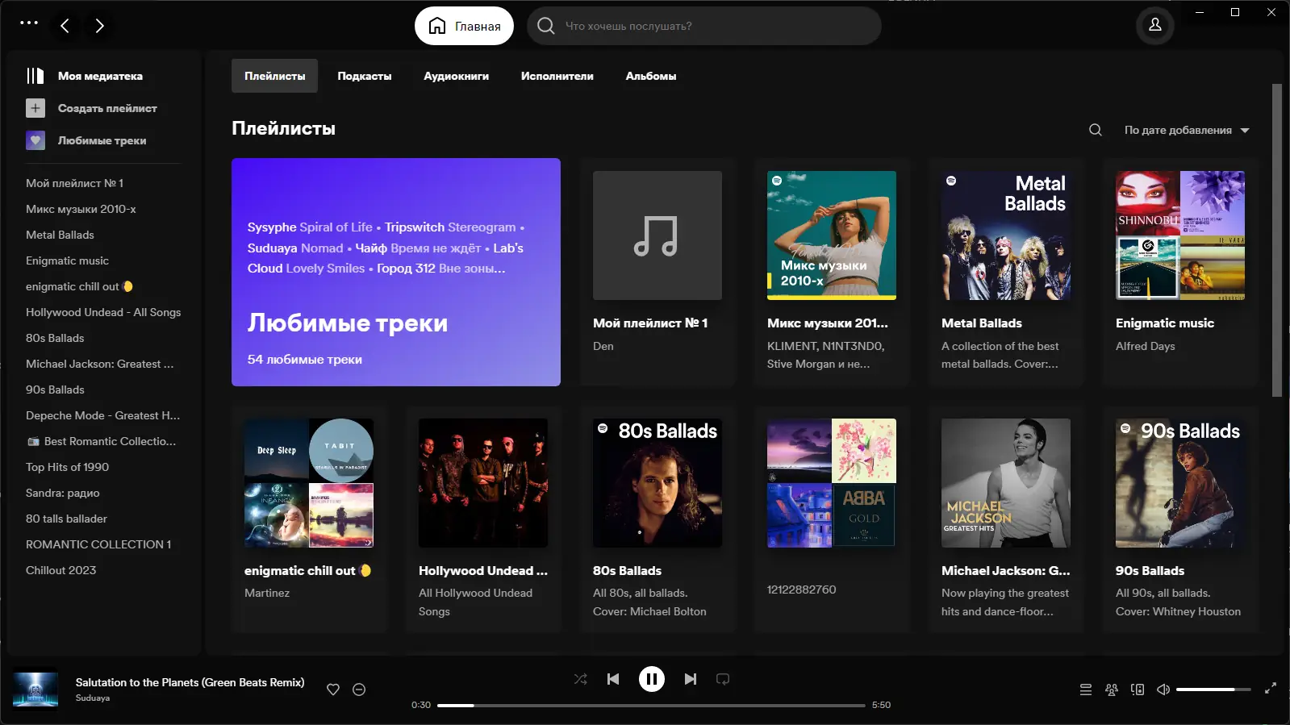Switch to the Исполнители tab

(557, 76)
